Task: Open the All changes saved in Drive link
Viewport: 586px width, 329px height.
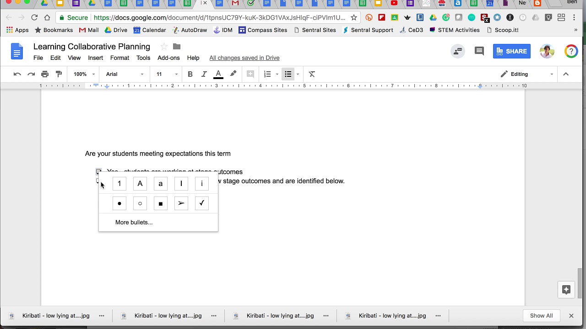Action: tap(244, 58)
